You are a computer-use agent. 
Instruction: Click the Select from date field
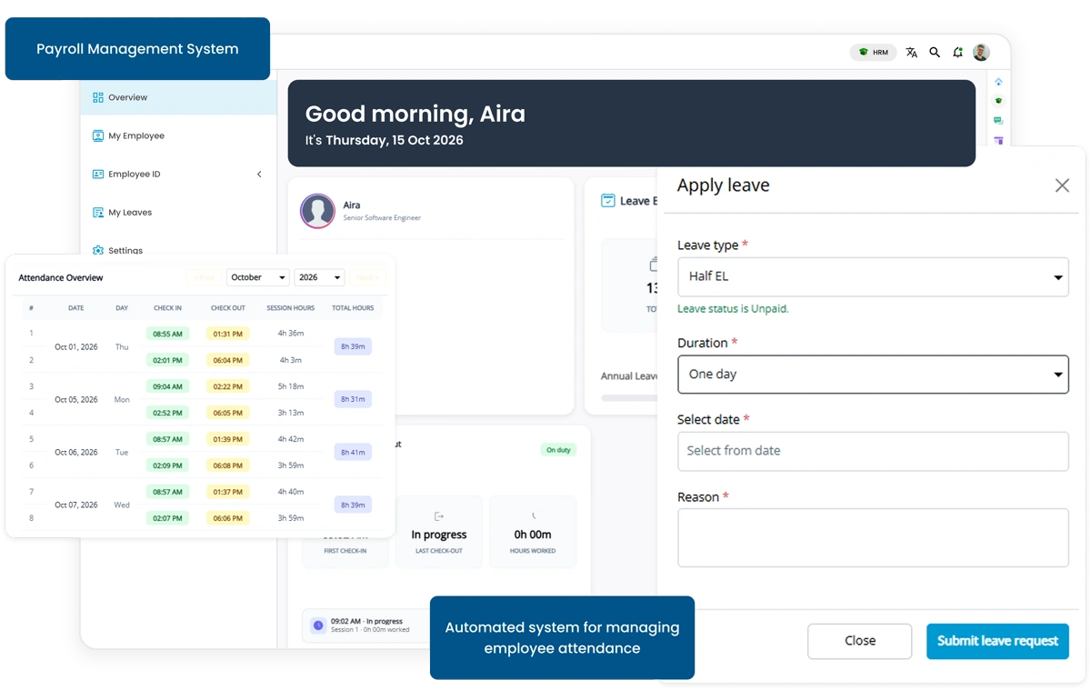(x=873, y=451)
